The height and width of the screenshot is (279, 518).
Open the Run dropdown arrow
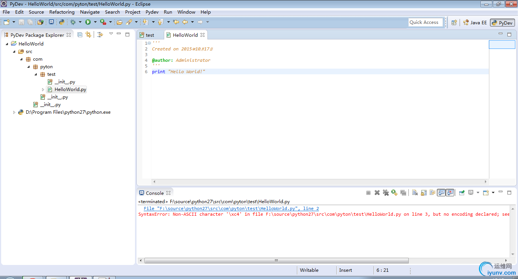coord(95,22)
